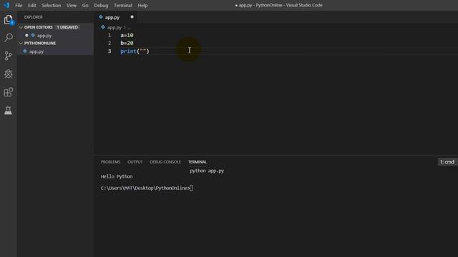Open the Terminal menu
This screenshot has width=458, height=257.
pos(122,5)
